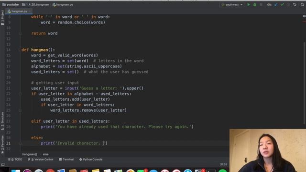Open the TODO tool window
The image size is (306, 172).
[15, 159]
